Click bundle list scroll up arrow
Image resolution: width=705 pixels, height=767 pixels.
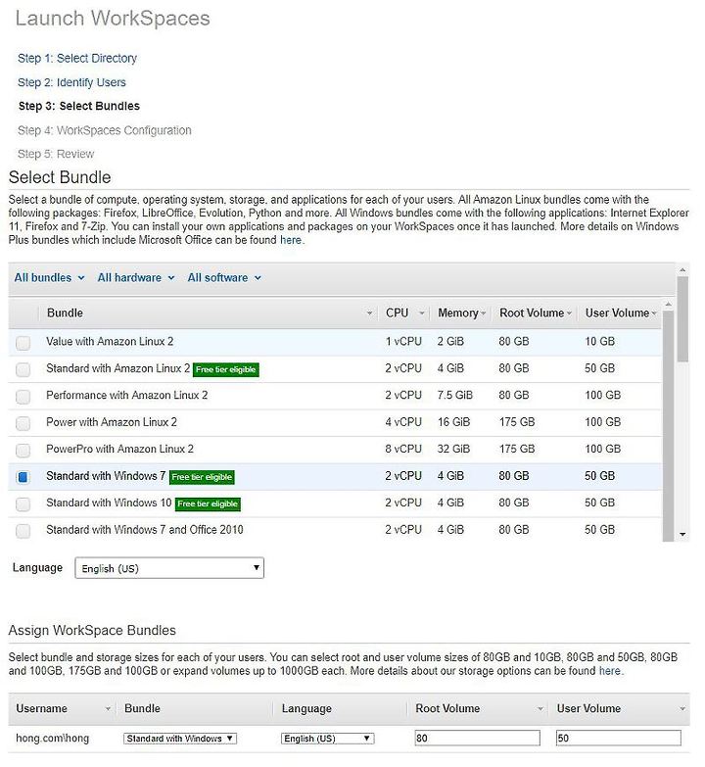(x=683, y=270)
